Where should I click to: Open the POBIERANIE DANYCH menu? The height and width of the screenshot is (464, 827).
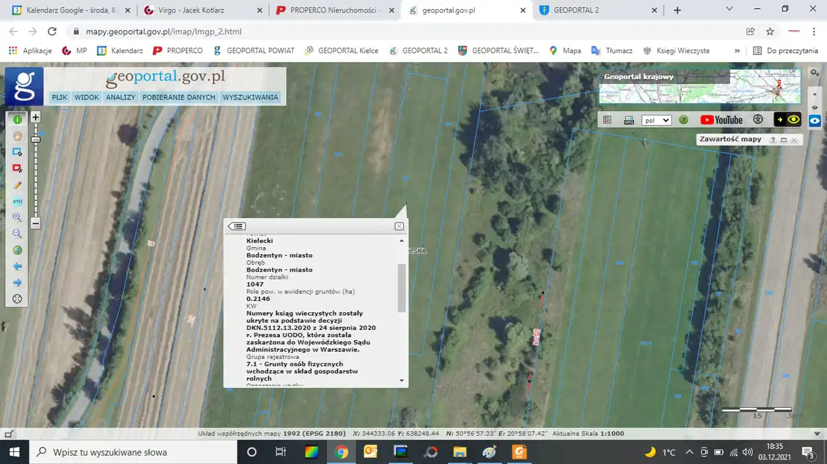click(x=179, y=97)
